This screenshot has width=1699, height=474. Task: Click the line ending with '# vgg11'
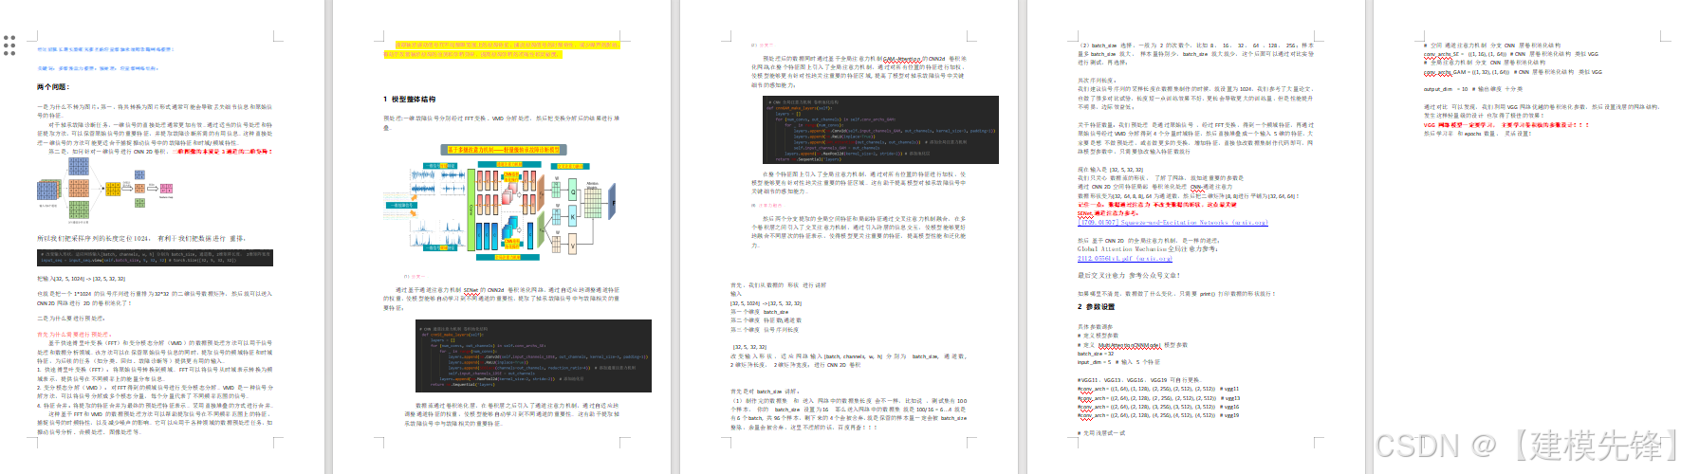click(x=1158, y=389)
